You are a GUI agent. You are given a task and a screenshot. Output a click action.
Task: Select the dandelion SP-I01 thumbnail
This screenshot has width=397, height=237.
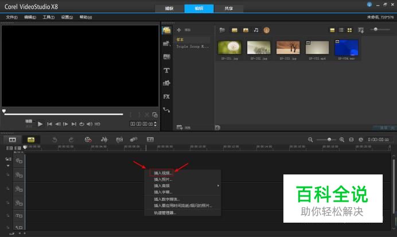[x=229, y=48]
